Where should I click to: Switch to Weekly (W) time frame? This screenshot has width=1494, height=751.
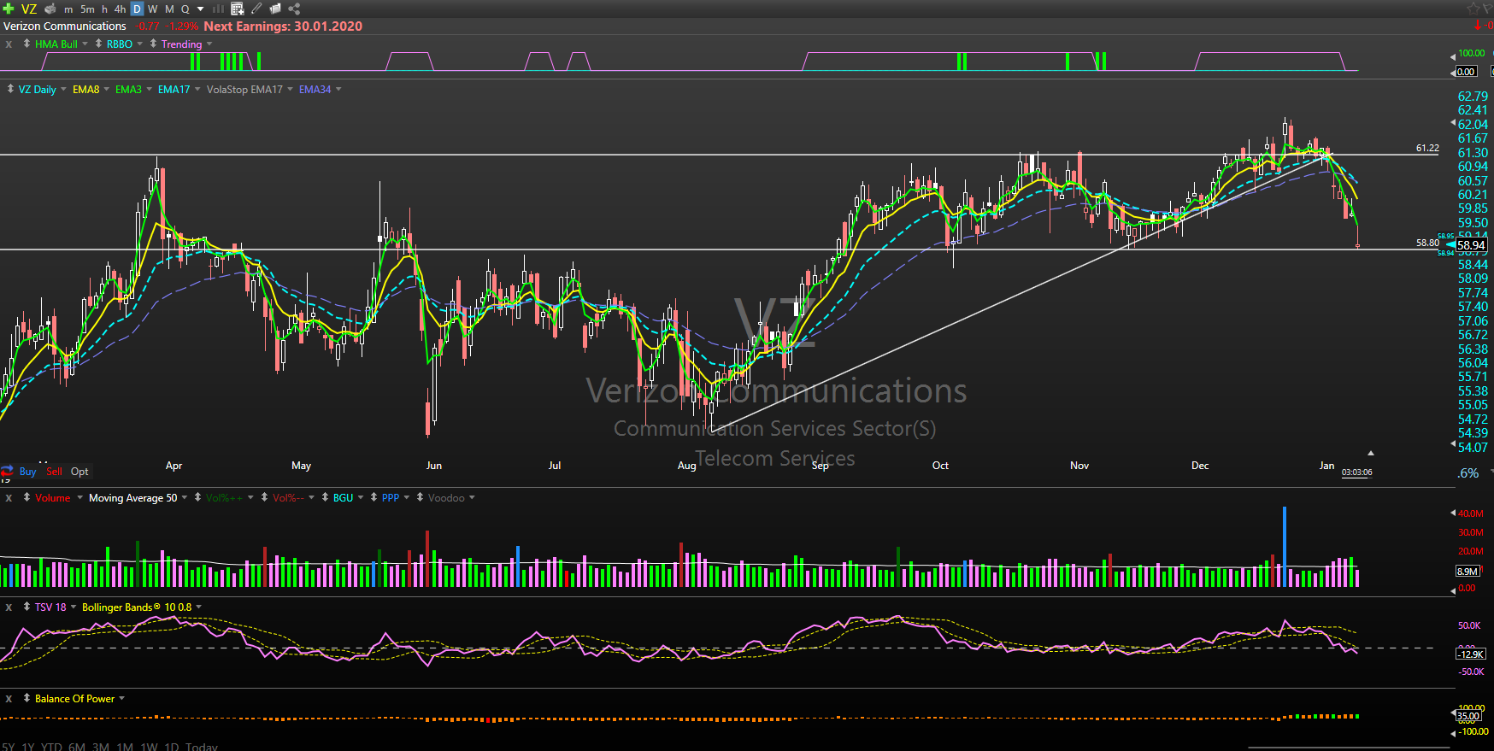(x=153, y=9)
